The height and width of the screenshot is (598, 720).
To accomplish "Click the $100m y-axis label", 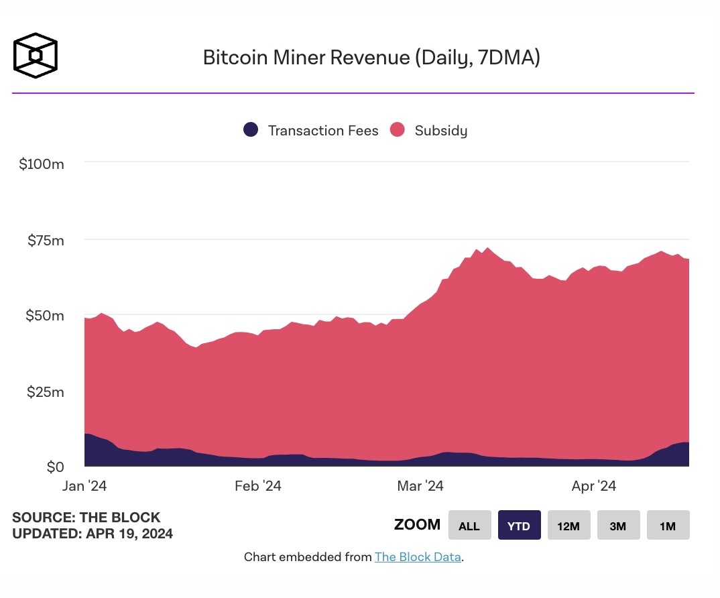I will [42, 164].
